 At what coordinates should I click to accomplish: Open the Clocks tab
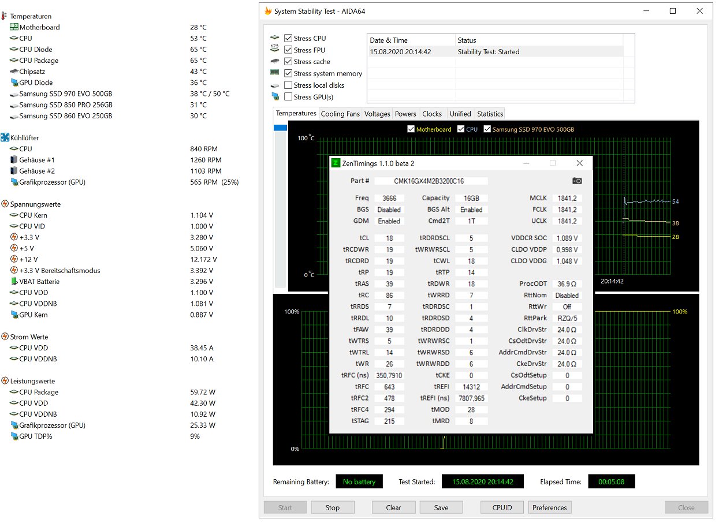(x=432, y=114)
